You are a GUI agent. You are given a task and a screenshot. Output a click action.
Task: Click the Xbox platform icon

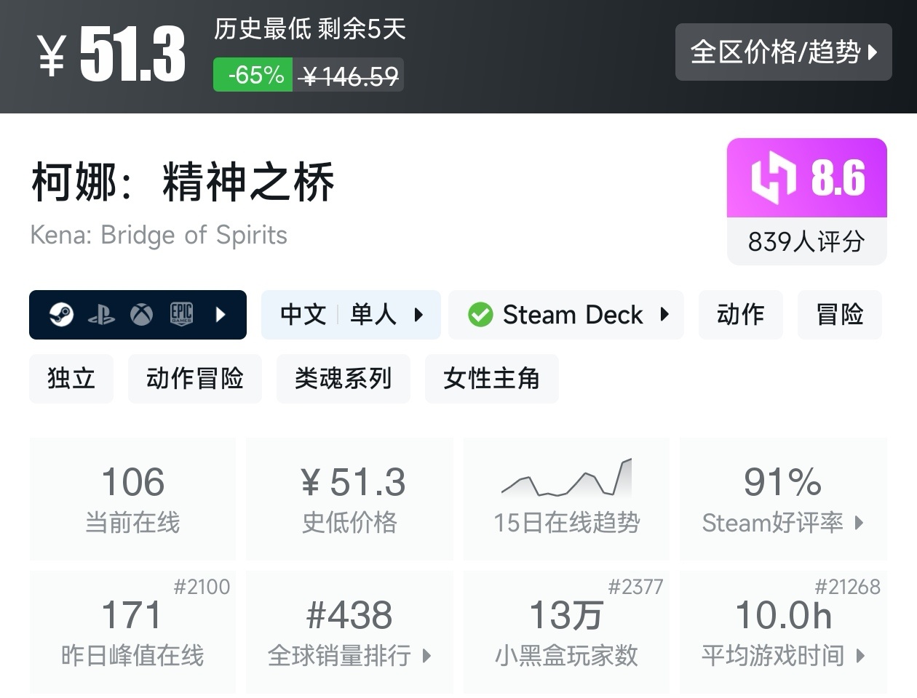[141, 315]
